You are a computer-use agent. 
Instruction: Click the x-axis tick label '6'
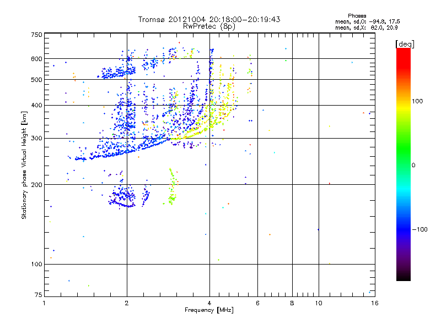257,303
